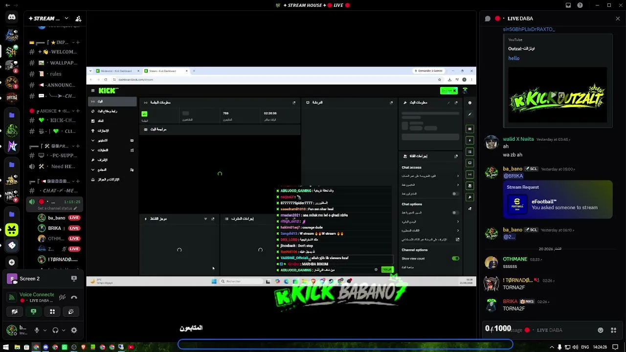Open the blue hello YouTube link
626x352 pixels.
pos(514,58)
